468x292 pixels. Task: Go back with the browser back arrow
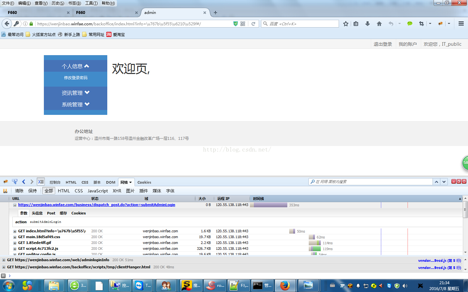[x=7, y=24]
